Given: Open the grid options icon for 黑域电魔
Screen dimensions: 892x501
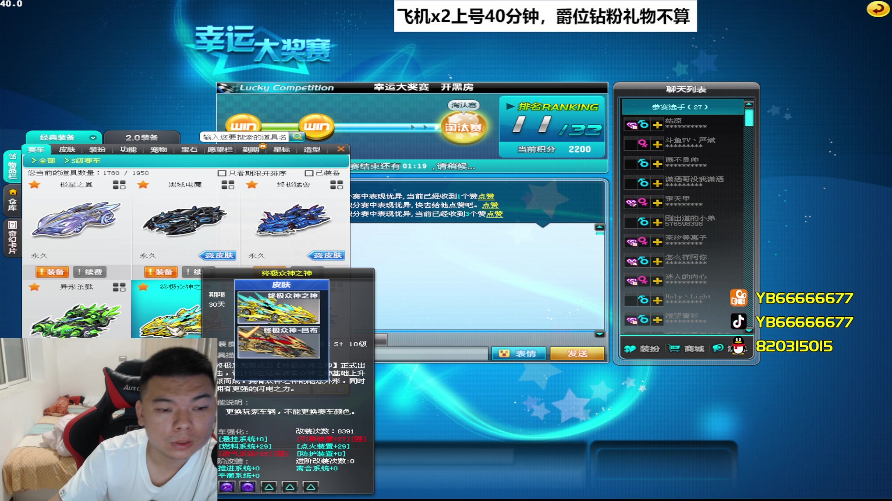Looking at the screenshot, I should 228,185.
